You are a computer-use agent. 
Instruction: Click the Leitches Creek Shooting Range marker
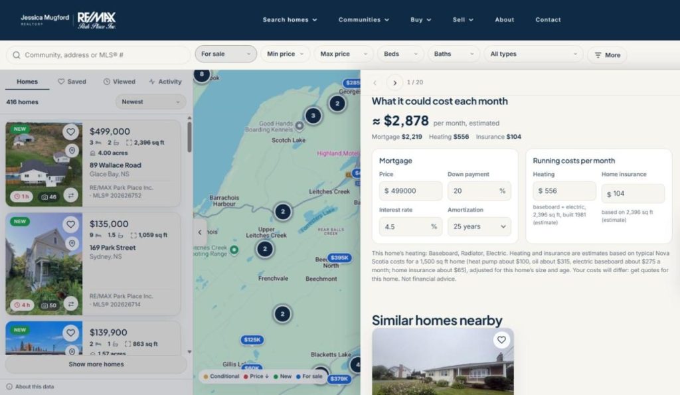234,250
